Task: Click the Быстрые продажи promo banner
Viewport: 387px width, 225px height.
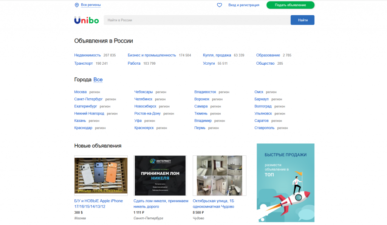Action: [286, 183]
